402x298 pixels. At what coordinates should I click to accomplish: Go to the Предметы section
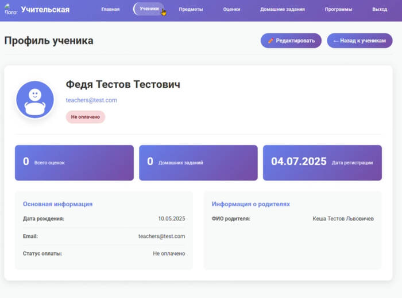[191, 9]
